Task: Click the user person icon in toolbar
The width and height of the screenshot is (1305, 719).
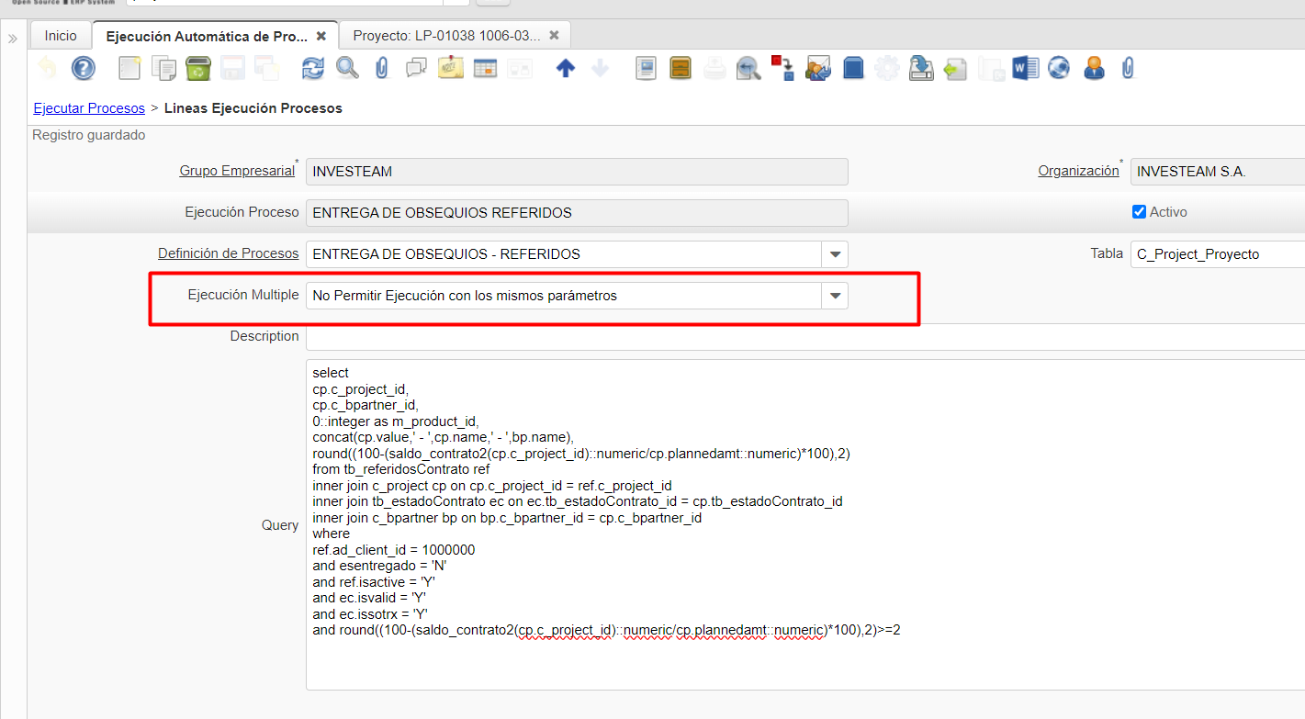Action: point(1094,68)
